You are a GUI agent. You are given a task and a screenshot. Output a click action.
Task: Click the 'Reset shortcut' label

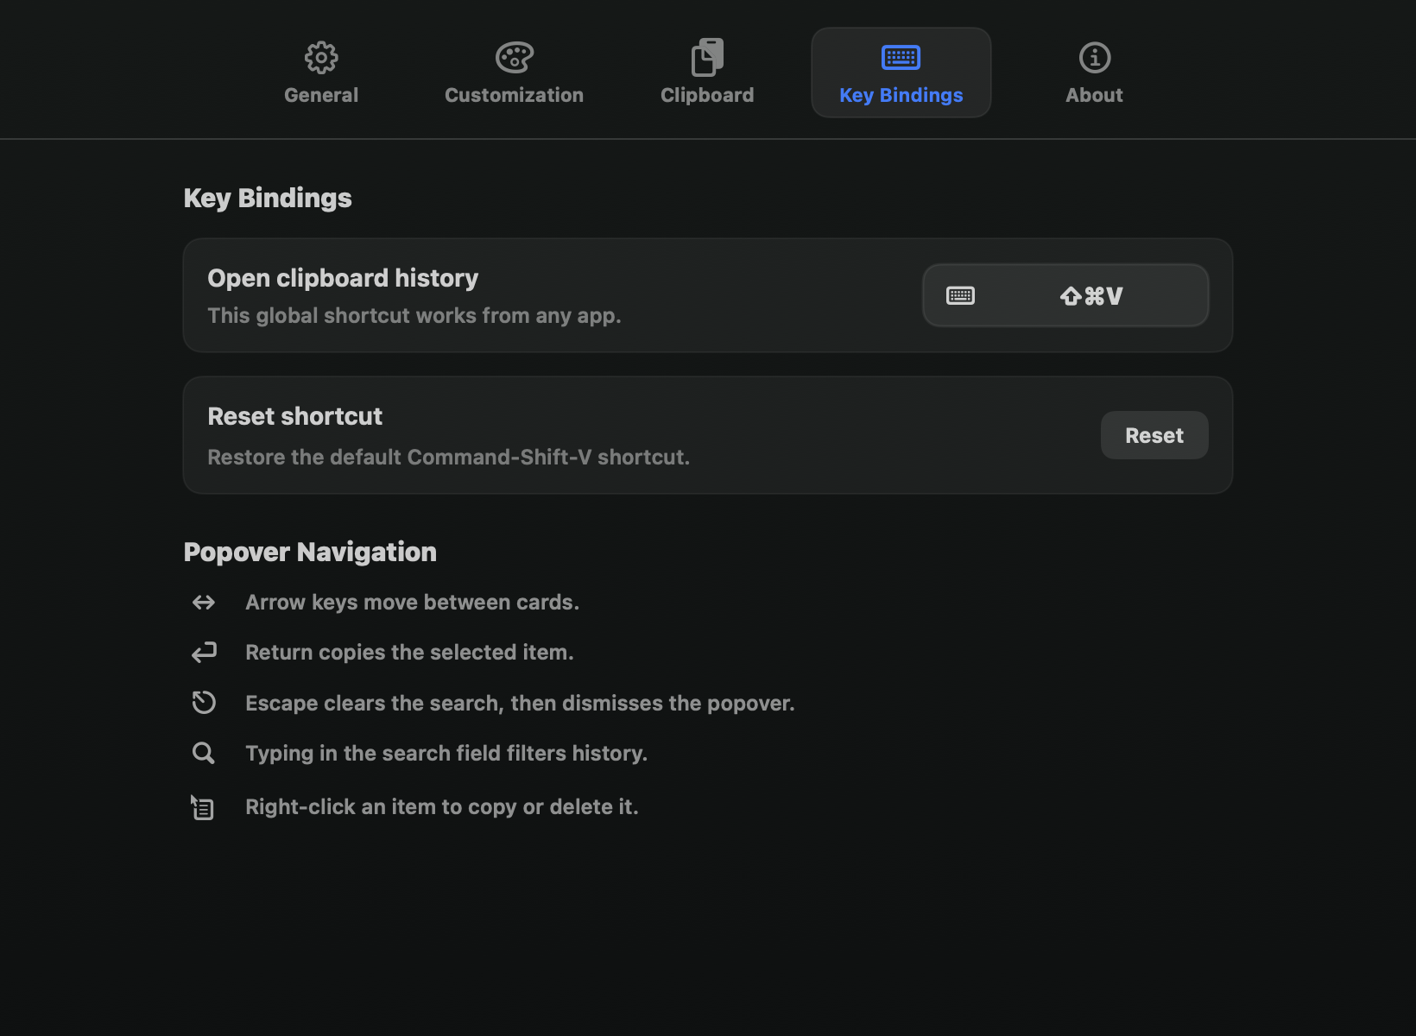(x=295, y=416)
